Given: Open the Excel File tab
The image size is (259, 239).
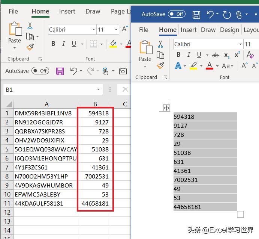Looking at the screenshot, I should point(13,11).
